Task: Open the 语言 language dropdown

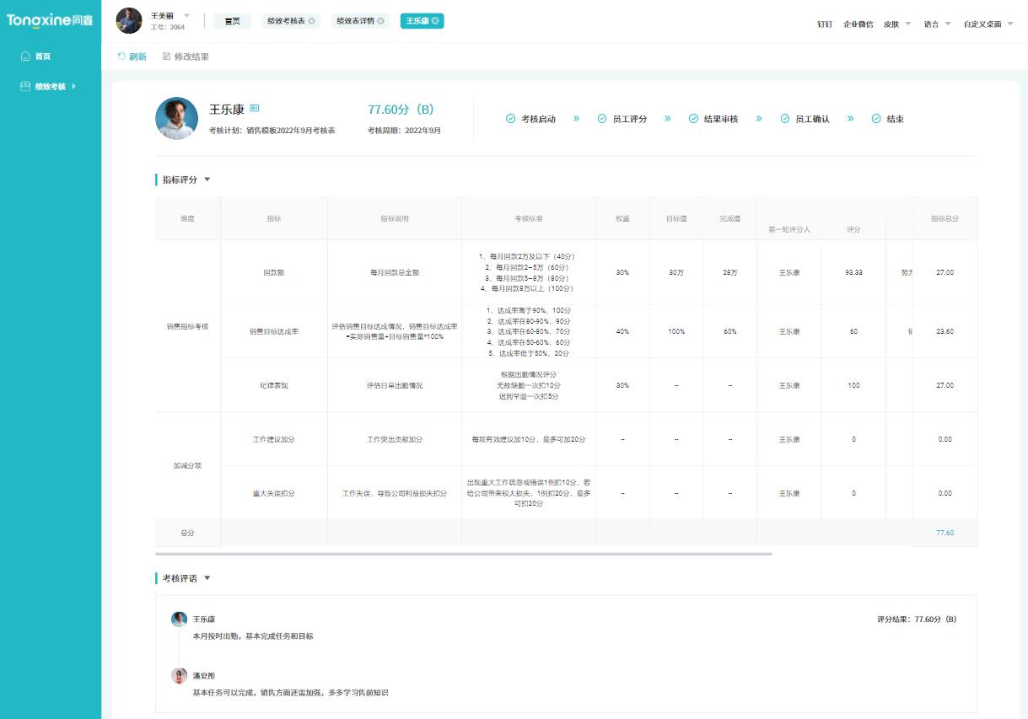Action: (x=948, y=24)
